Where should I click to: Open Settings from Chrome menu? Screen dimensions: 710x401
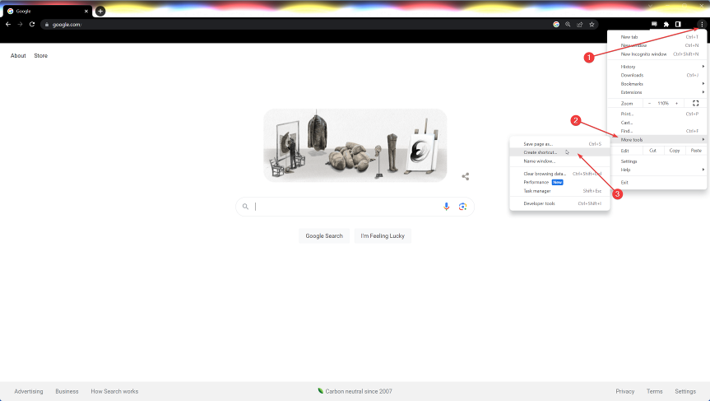657,161
